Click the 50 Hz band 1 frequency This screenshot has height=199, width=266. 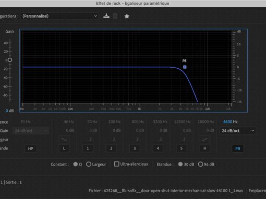(92, 122)
